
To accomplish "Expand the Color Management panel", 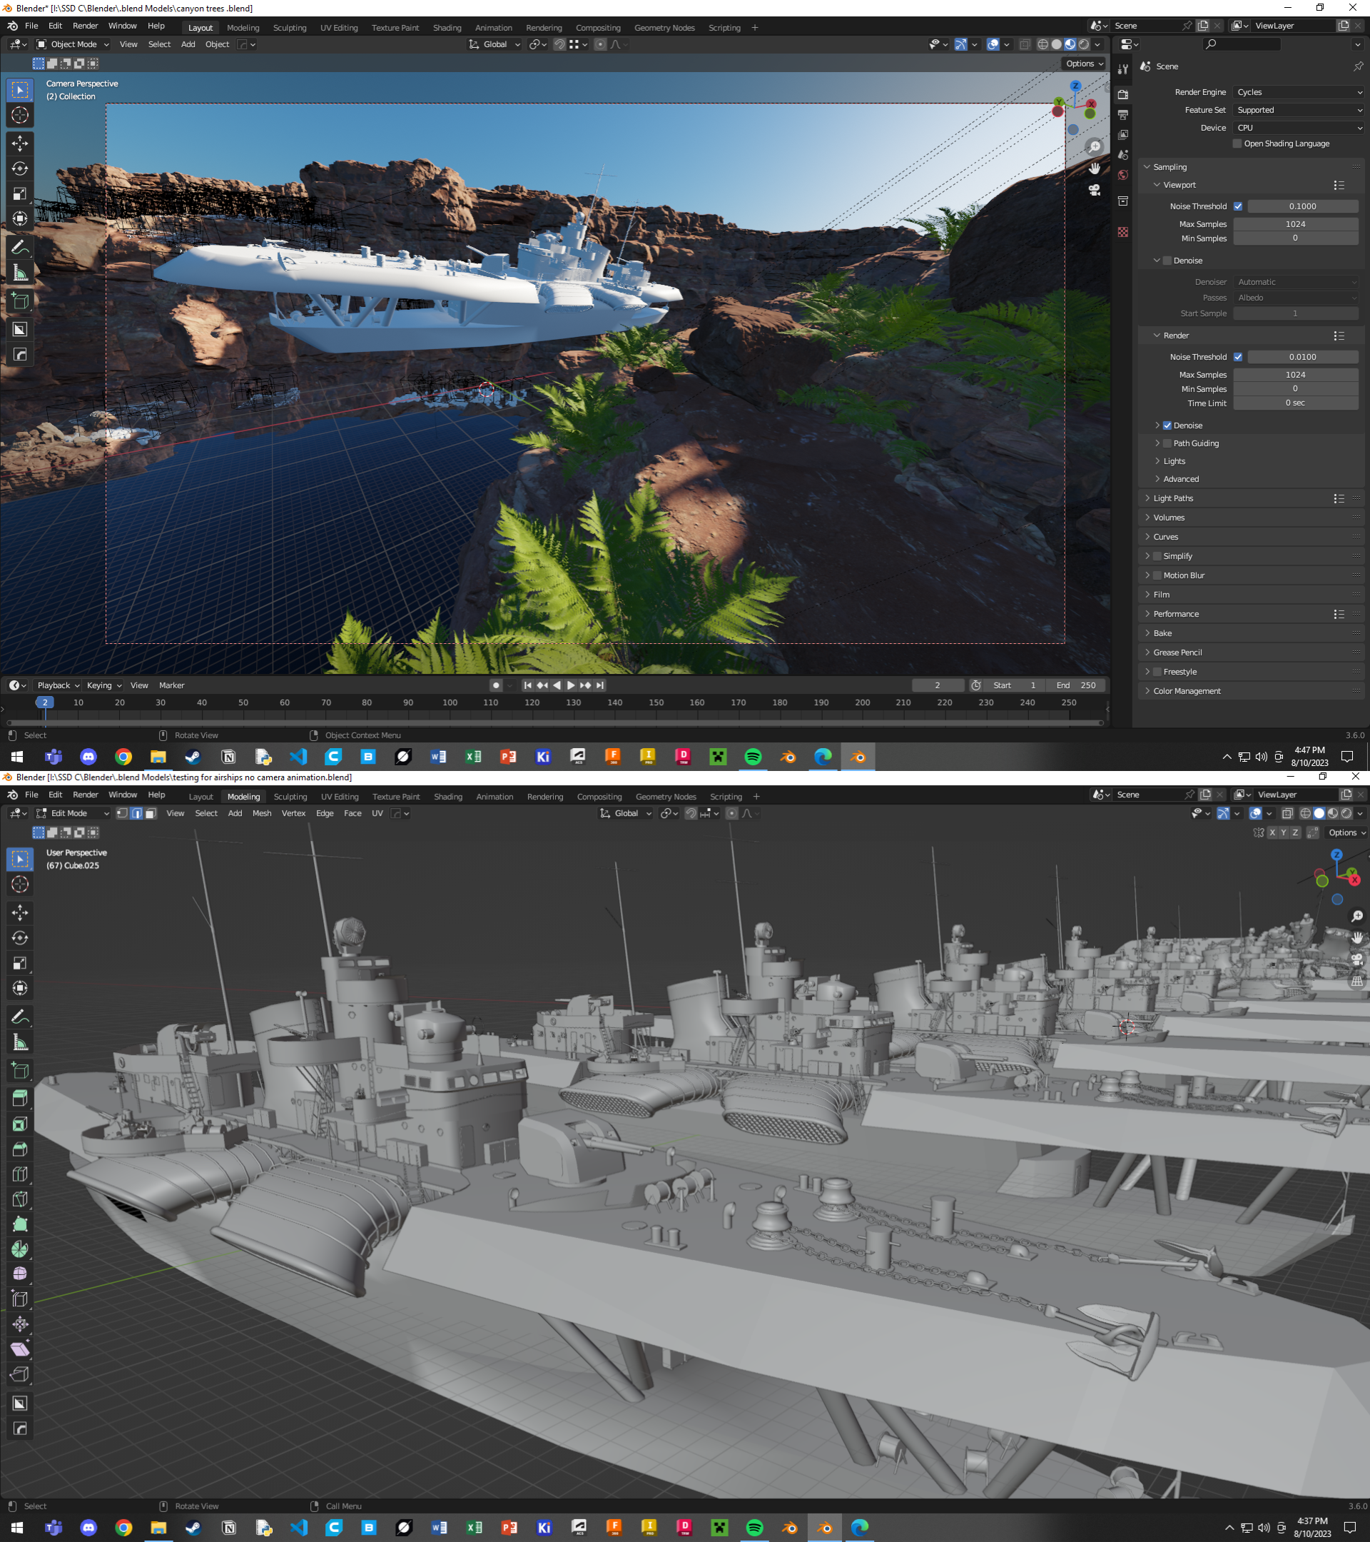I will 1187,691.
